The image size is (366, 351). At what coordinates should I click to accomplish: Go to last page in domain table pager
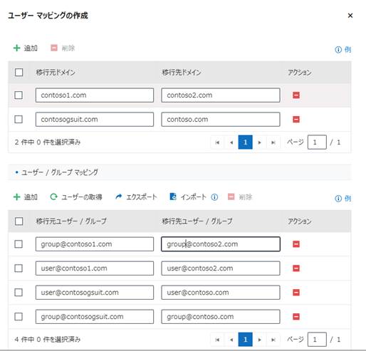[x=273, y=142]
